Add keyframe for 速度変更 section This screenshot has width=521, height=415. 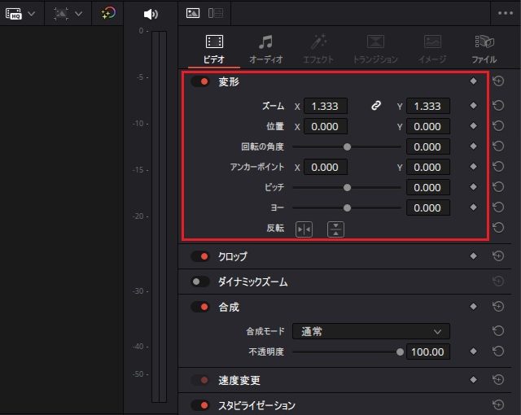(474, 379)
